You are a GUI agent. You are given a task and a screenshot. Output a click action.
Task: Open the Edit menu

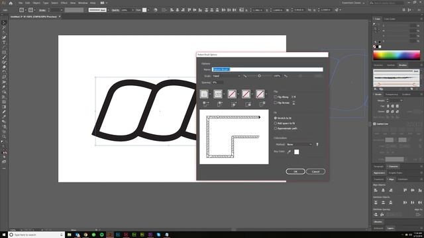[x=28, y=3]
